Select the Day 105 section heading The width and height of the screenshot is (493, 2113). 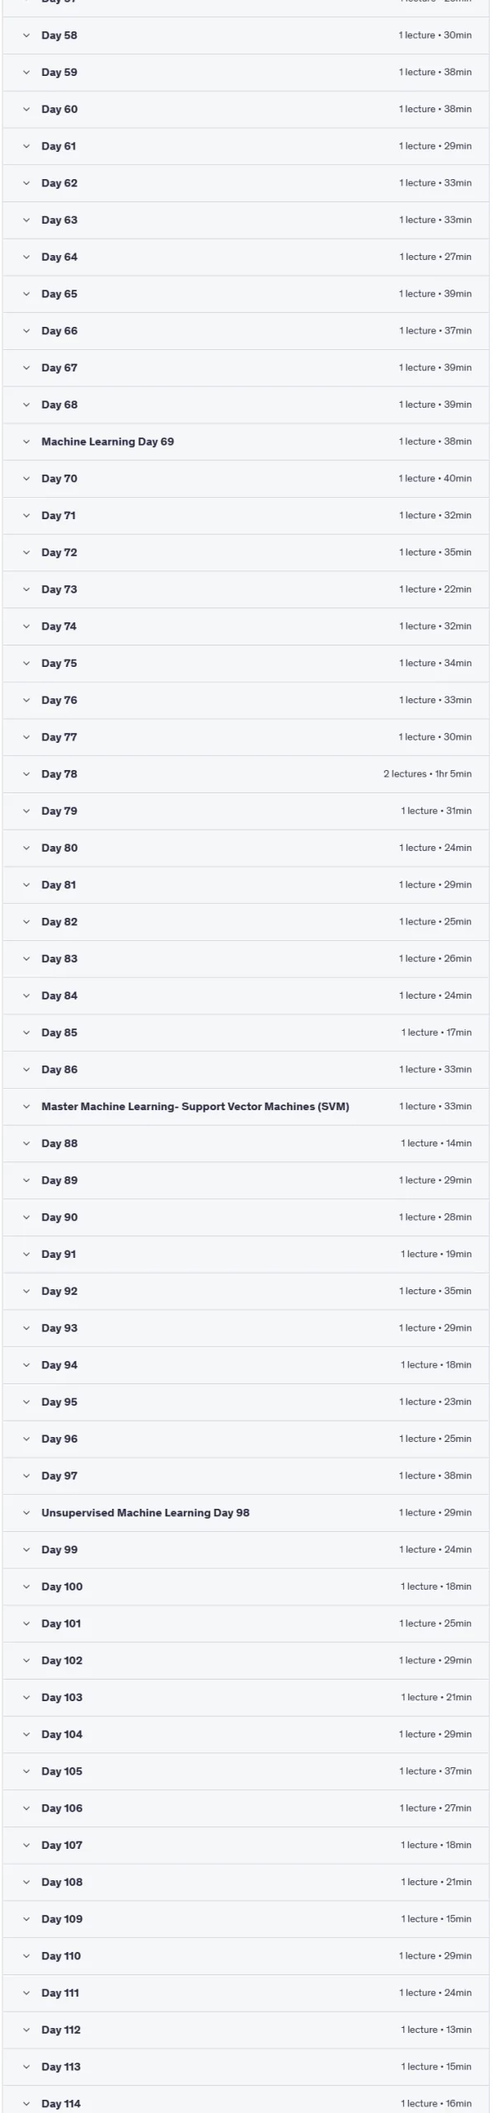pyautogui.click(x=62, y=1771)
